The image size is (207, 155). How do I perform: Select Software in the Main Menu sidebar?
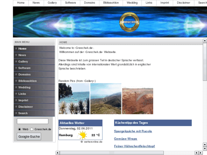click(x=34, y=68)
